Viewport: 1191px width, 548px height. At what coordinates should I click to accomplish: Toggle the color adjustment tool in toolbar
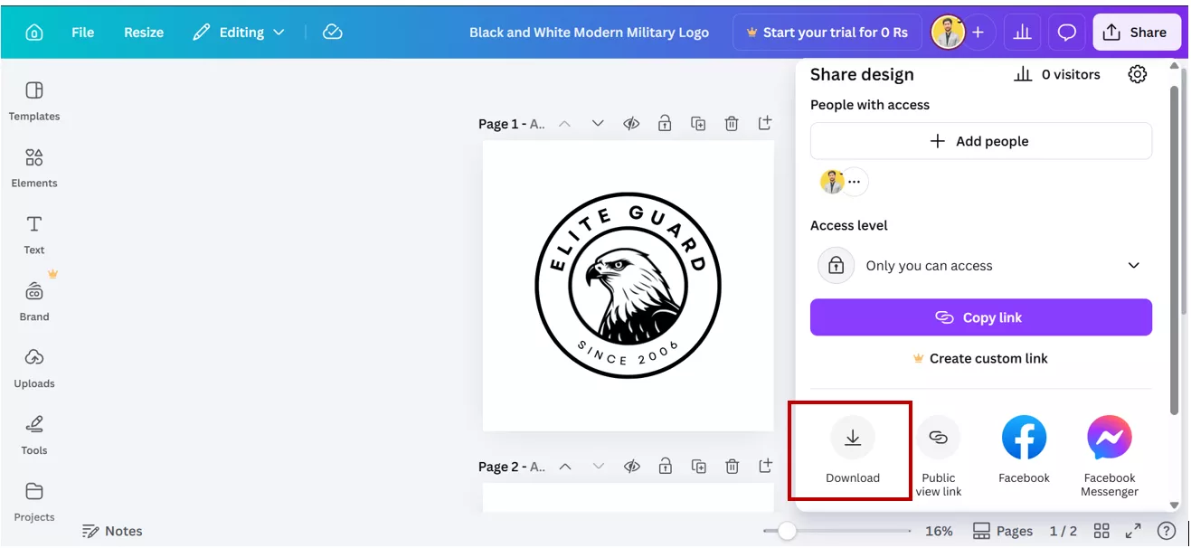[334, 31]
